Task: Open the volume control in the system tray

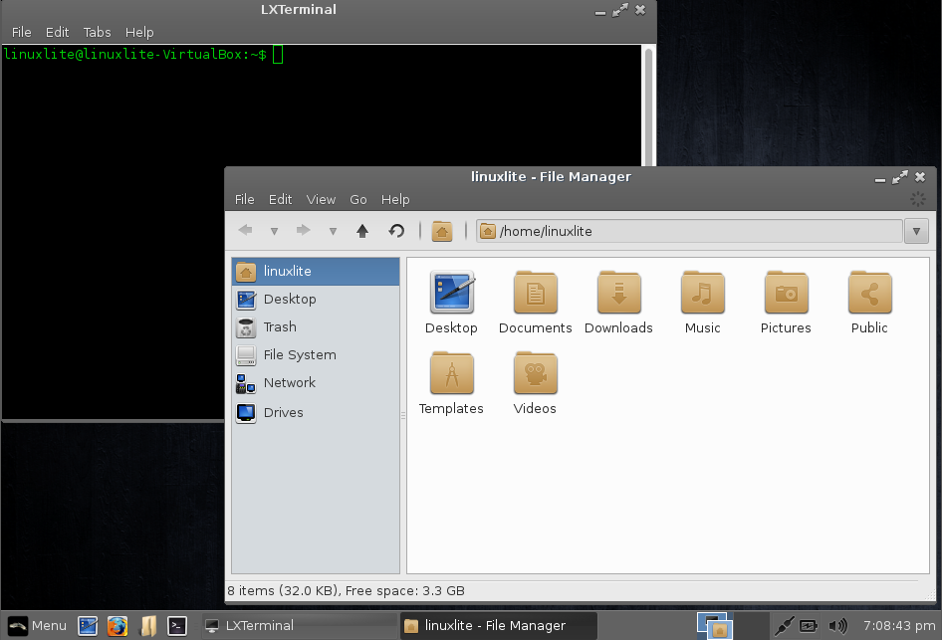Action: point(838,626)
